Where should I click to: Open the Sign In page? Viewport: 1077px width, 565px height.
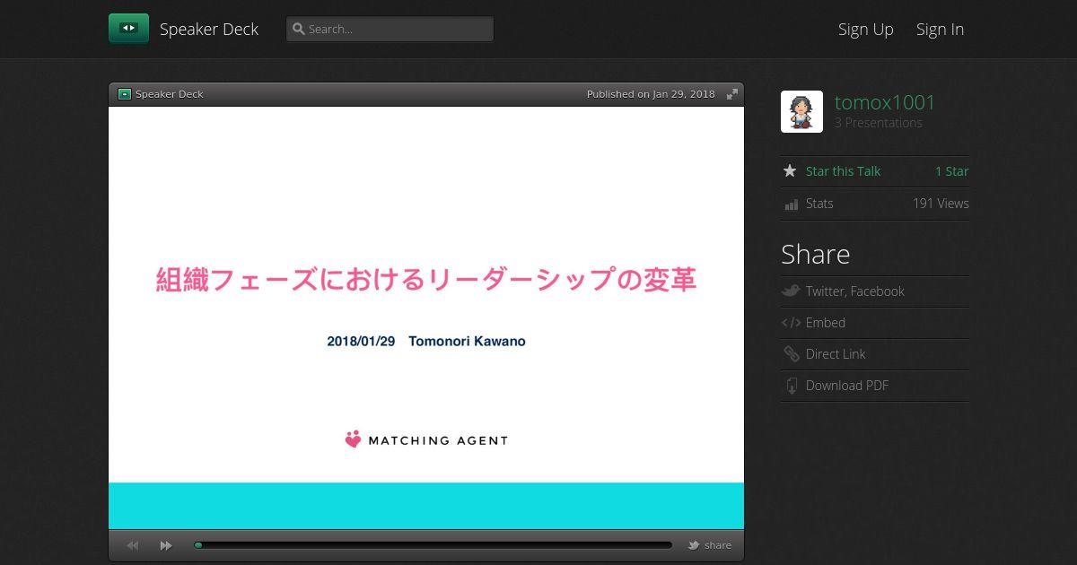(940, 29)
